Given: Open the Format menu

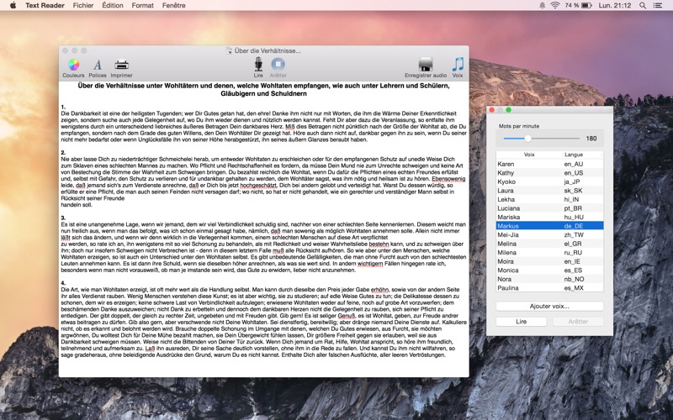Looking at the screenshot, I should click(x=142, y=5).
